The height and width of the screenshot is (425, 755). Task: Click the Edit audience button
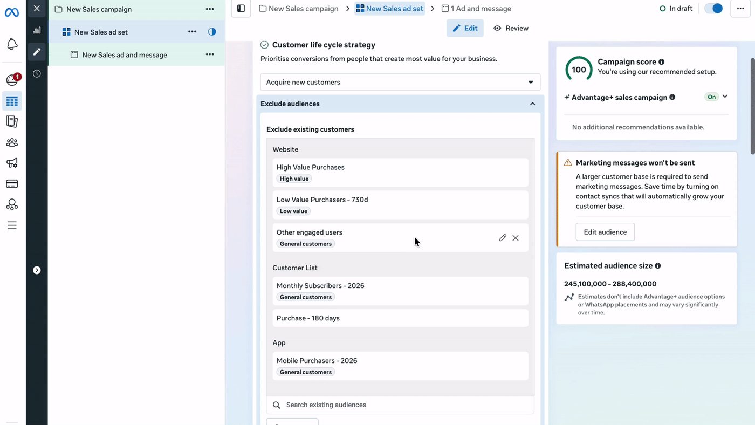(605, 232)
